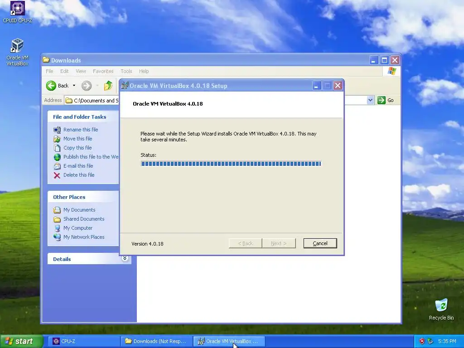Image resolution: width=464 pixels, height=348 pixels.
Task: Click the My Documents folder icon
Action: [x=57, y=210]
